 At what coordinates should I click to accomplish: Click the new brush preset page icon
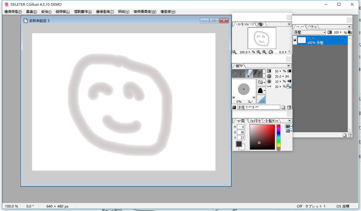pos(283,107)
